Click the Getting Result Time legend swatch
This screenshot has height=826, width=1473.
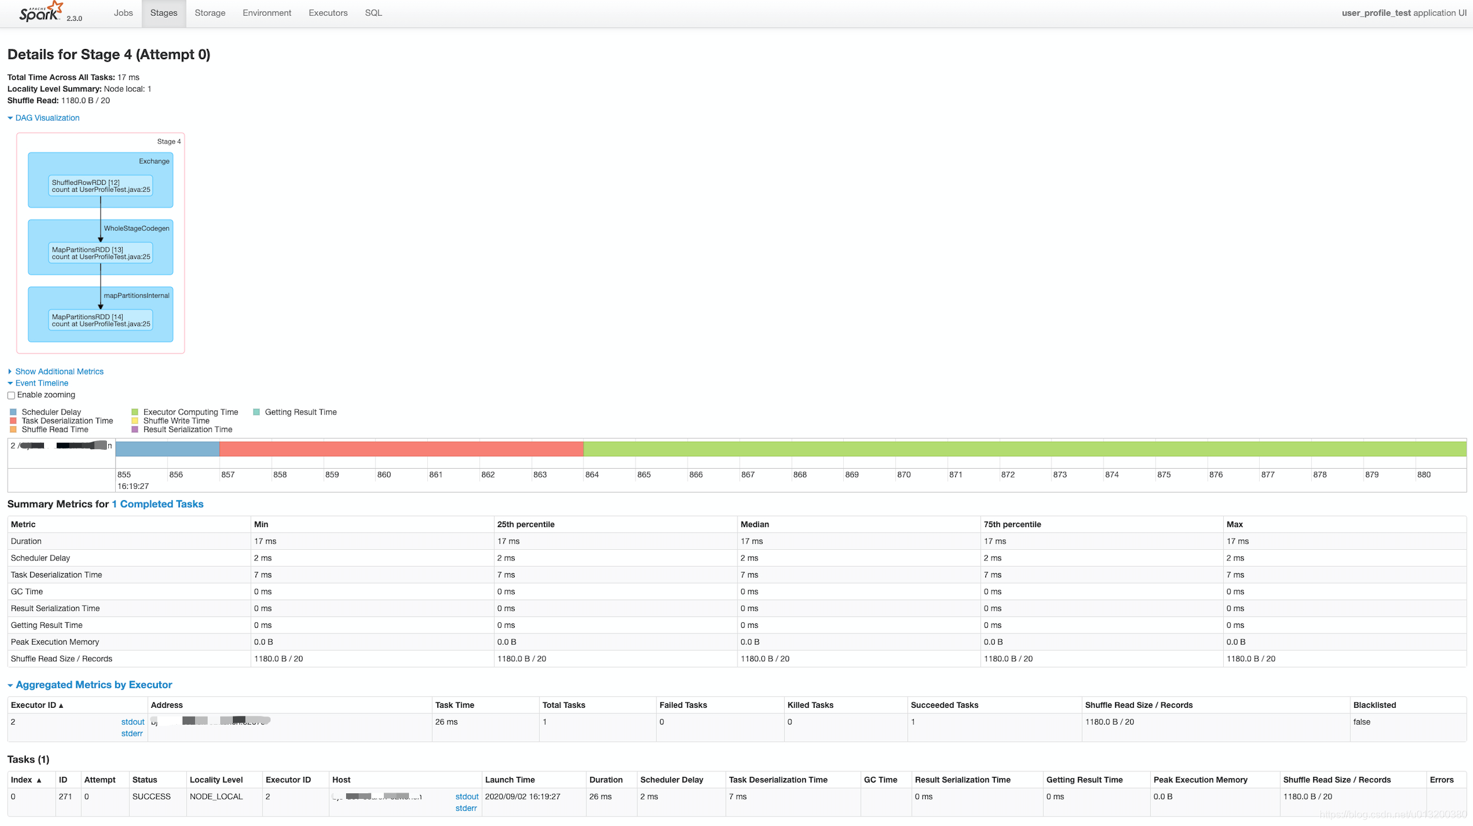256,412
